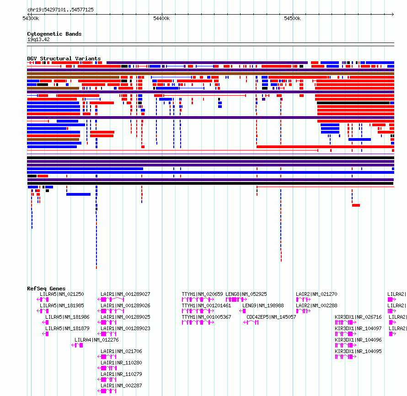Click the Cytogenetic Bands track title
Screen dimensions: 407x396
click(54, 34)
